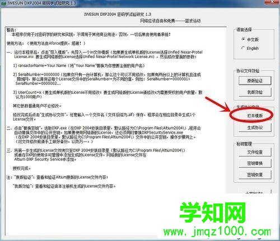Image resolution: width=280 pixels, height=241 pixels.
Task: Click the 生成协议 button
Action: [x=255, y=127]
